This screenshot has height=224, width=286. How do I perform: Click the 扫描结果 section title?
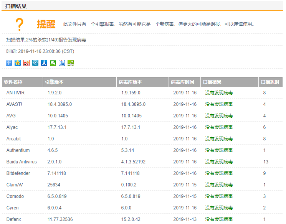coord(16,6)
